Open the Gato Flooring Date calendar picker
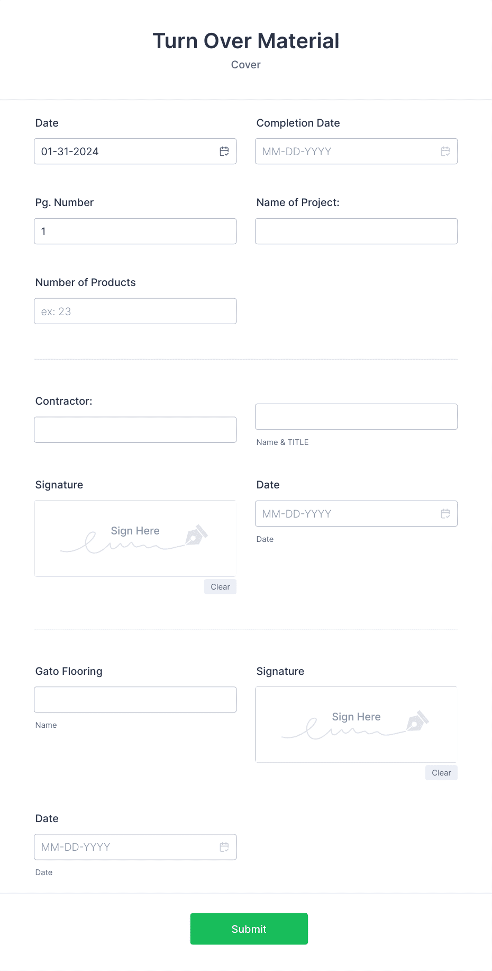This screenshot has width=492, height=971. coord(224,847)
